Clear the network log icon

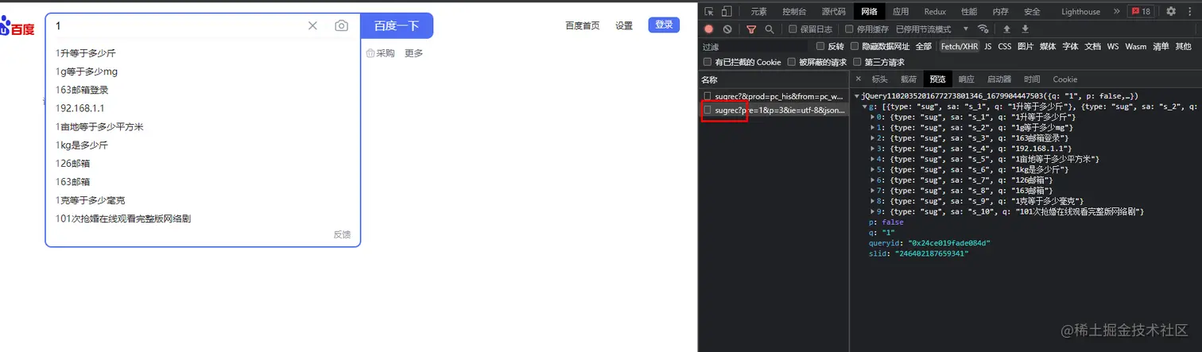click(x=727, y=29)
